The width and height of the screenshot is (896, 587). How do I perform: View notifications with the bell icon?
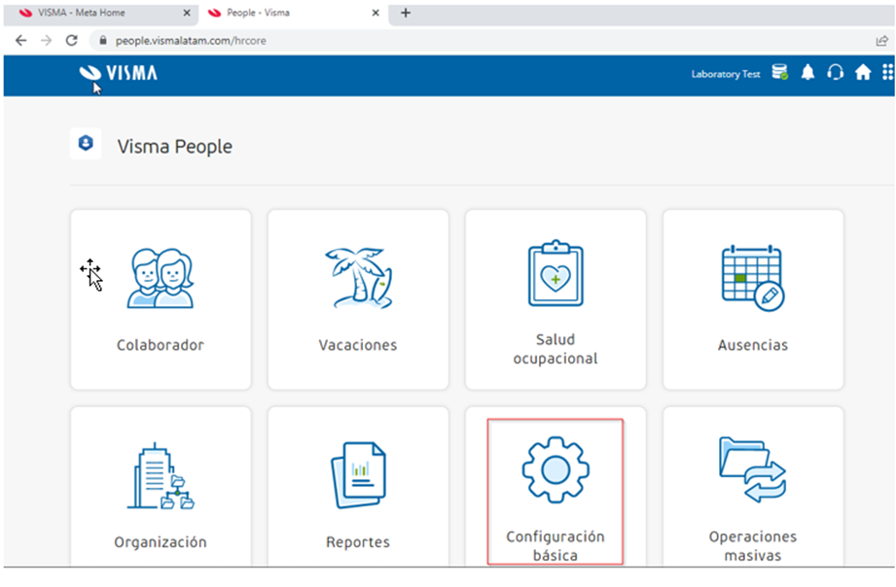(x=807, y=72)
